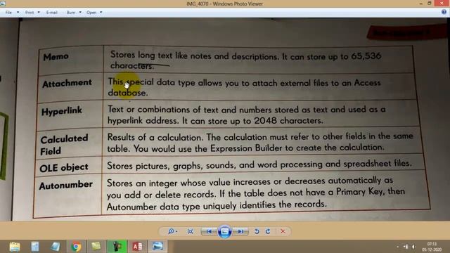Start the slide show
Image resolution: width=450 pixels, height=253 pixels.
tap(225, 231)
